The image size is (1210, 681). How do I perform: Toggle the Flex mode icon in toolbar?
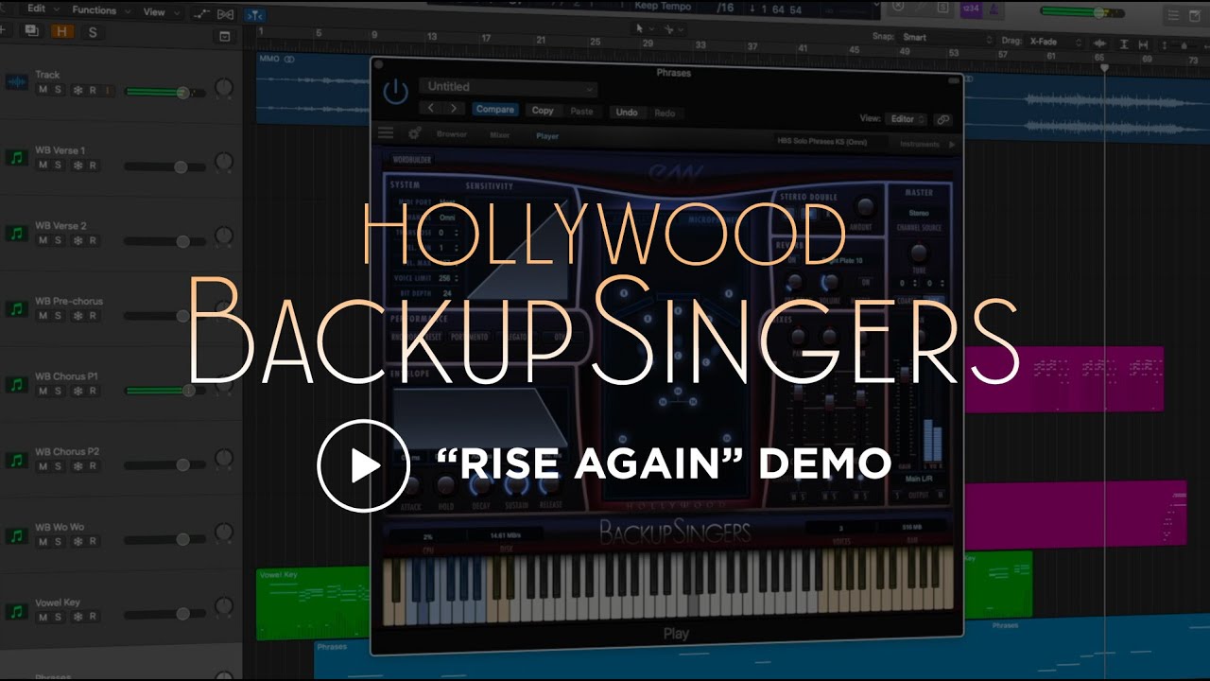pyautogui.click(x=225, y=14)
